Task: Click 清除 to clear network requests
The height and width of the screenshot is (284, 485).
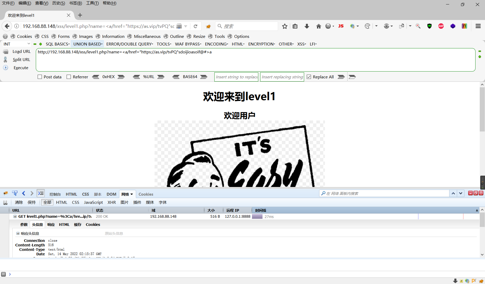Action: (19, 202)
